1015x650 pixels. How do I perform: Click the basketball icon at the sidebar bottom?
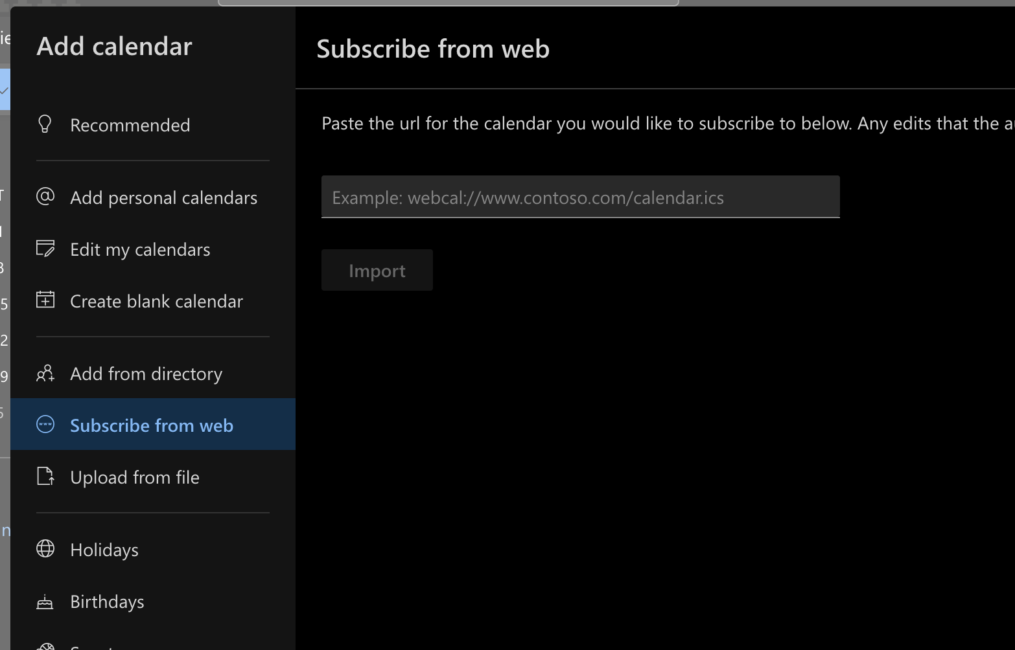point(45,646)
